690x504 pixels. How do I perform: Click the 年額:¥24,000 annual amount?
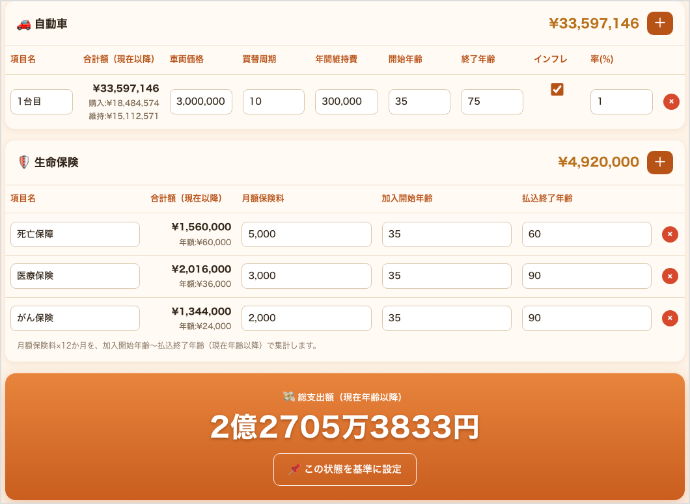[204, 326]
